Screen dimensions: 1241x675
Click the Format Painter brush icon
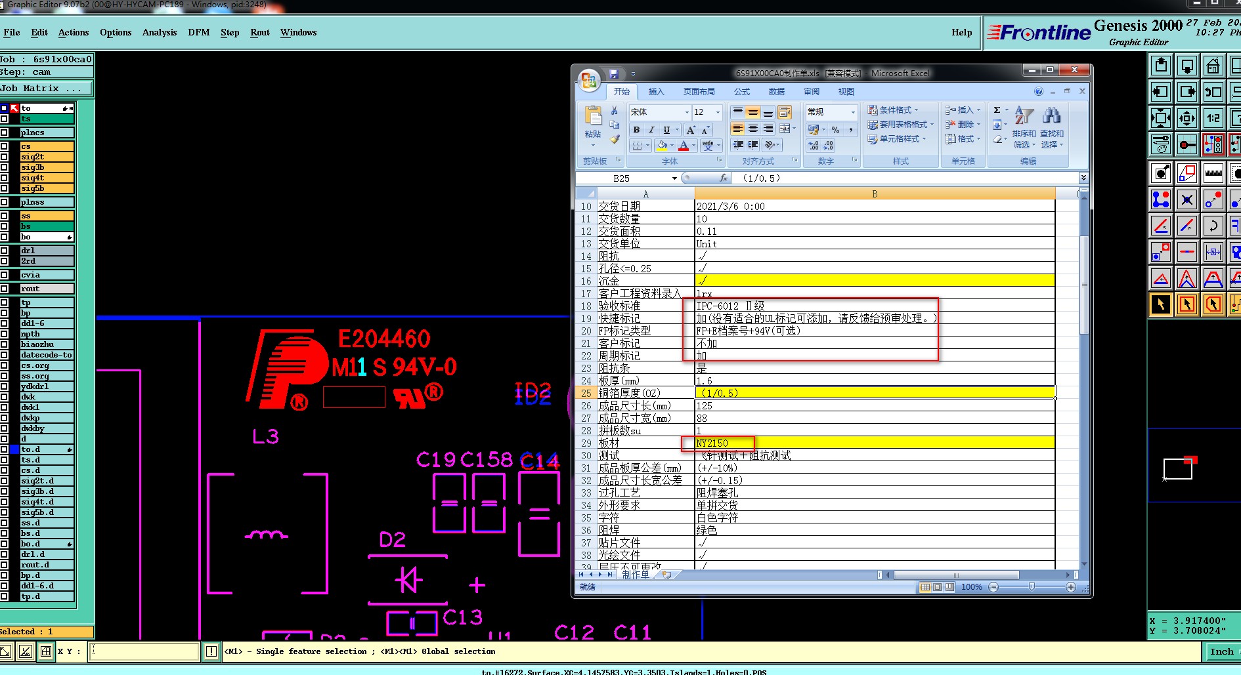point(615,139)
